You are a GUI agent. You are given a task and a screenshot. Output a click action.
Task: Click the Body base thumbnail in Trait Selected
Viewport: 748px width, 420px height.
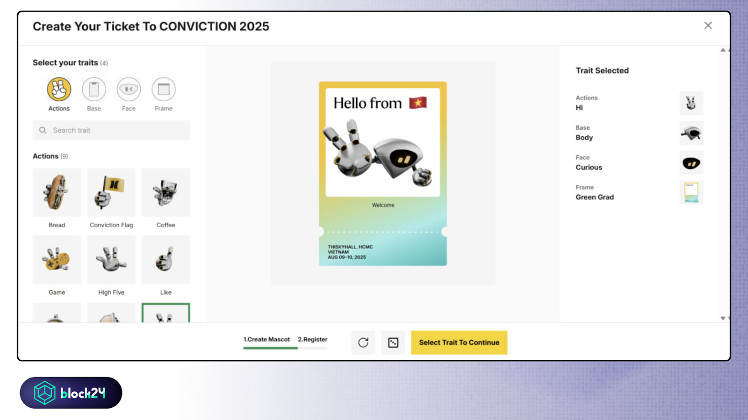click(691, 133)
